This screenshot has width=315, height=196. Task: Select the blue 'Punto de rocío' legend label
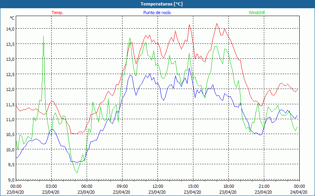[157, 13]
